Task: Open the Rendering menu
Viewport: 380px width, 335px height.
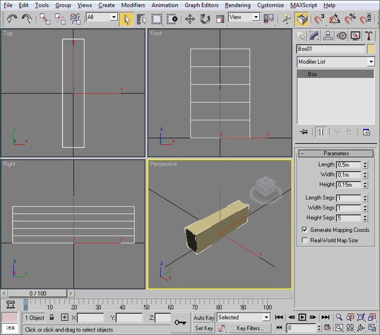Action: [x=237, y=5]
